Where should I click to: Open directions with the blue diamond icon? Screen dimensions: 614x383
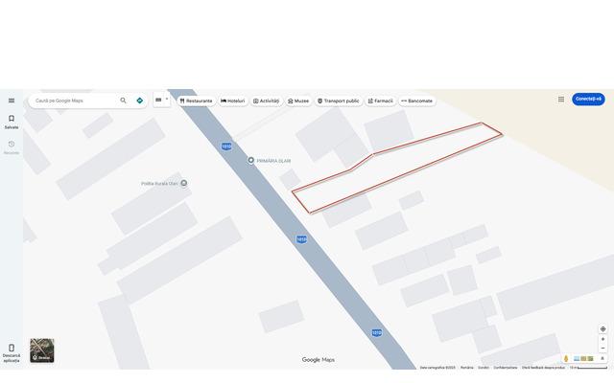pyautogui.click(x=140, y=101)
